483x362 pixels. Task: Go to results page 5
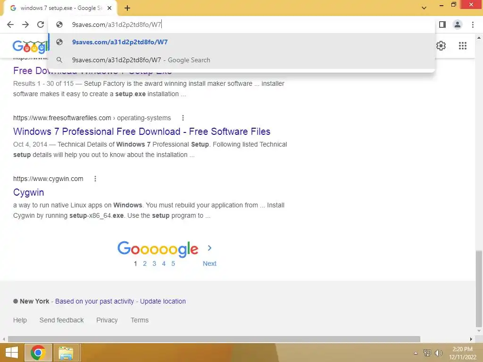coord(173,264)
